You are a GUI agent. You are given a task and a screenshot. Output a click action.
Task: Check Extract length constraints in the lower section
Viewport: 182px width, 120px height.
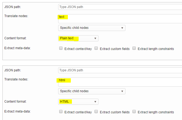pos(134,112)
